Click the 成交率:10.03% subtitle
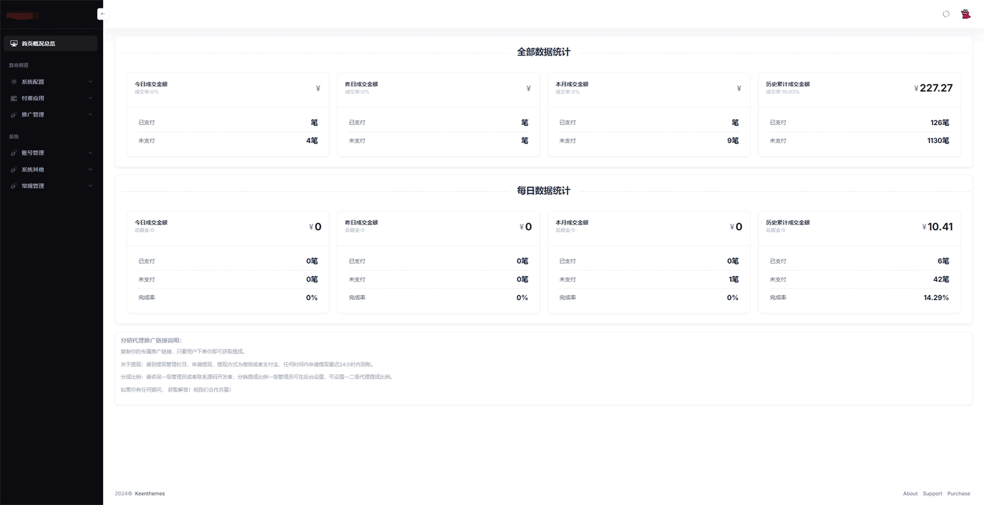The width and height of the screenshot is (984, 505). 783,92
